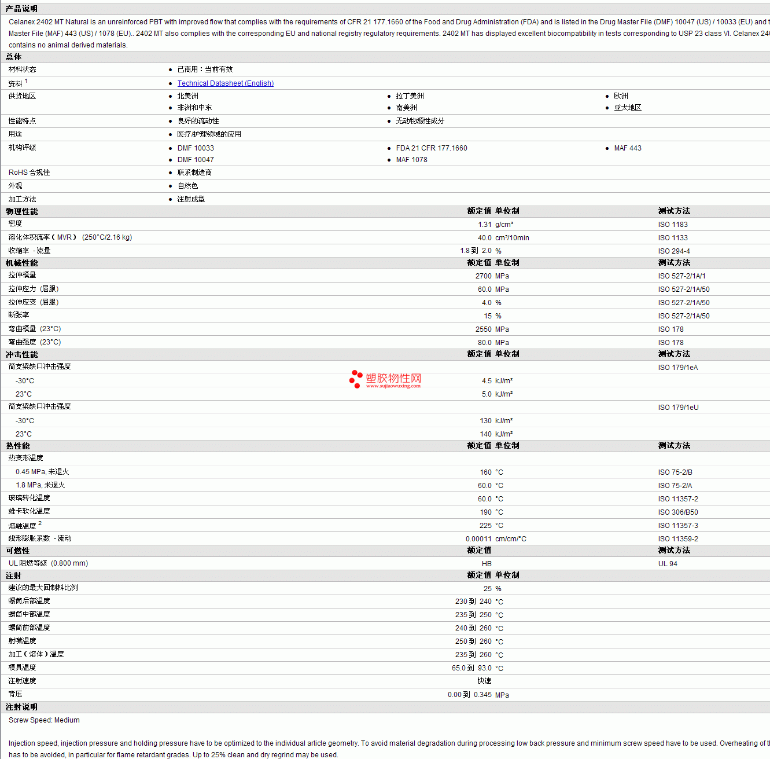Viewport: 770px width, 759px height.
Task: Click the 'ISO 11357-2' glass transition method
Action: (x=678, y=499)
